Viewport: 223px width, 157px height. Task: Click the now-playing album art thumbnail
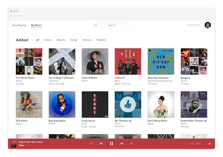click(14, 144)
